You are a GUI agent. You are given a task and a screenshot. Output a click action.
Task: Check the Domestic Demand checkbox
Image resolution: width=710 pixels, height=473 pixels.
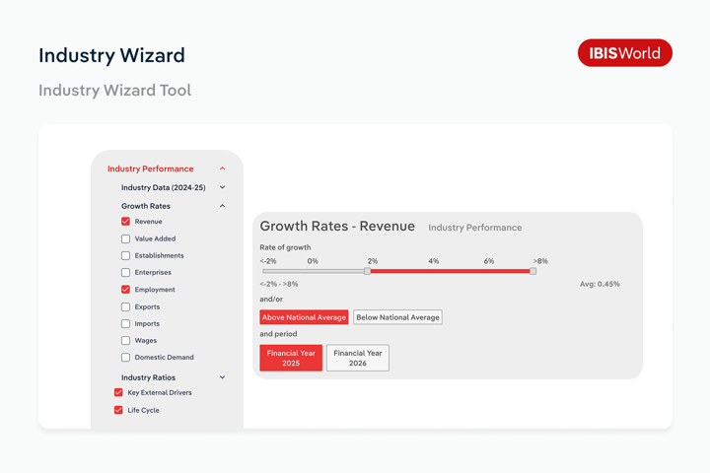pos(125,357)
